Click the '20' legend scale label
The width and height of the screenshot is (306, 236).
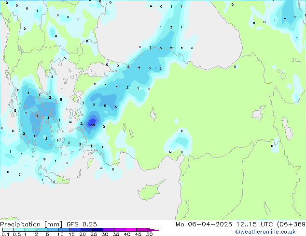coord(83,234)
